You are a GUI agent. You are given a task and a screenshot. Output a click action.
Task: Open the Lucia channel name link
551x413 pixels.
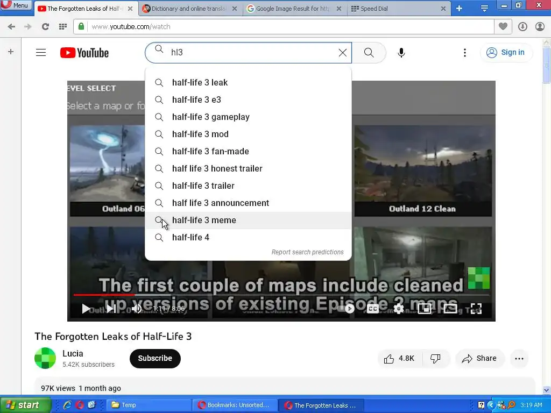tap(73, 353)
